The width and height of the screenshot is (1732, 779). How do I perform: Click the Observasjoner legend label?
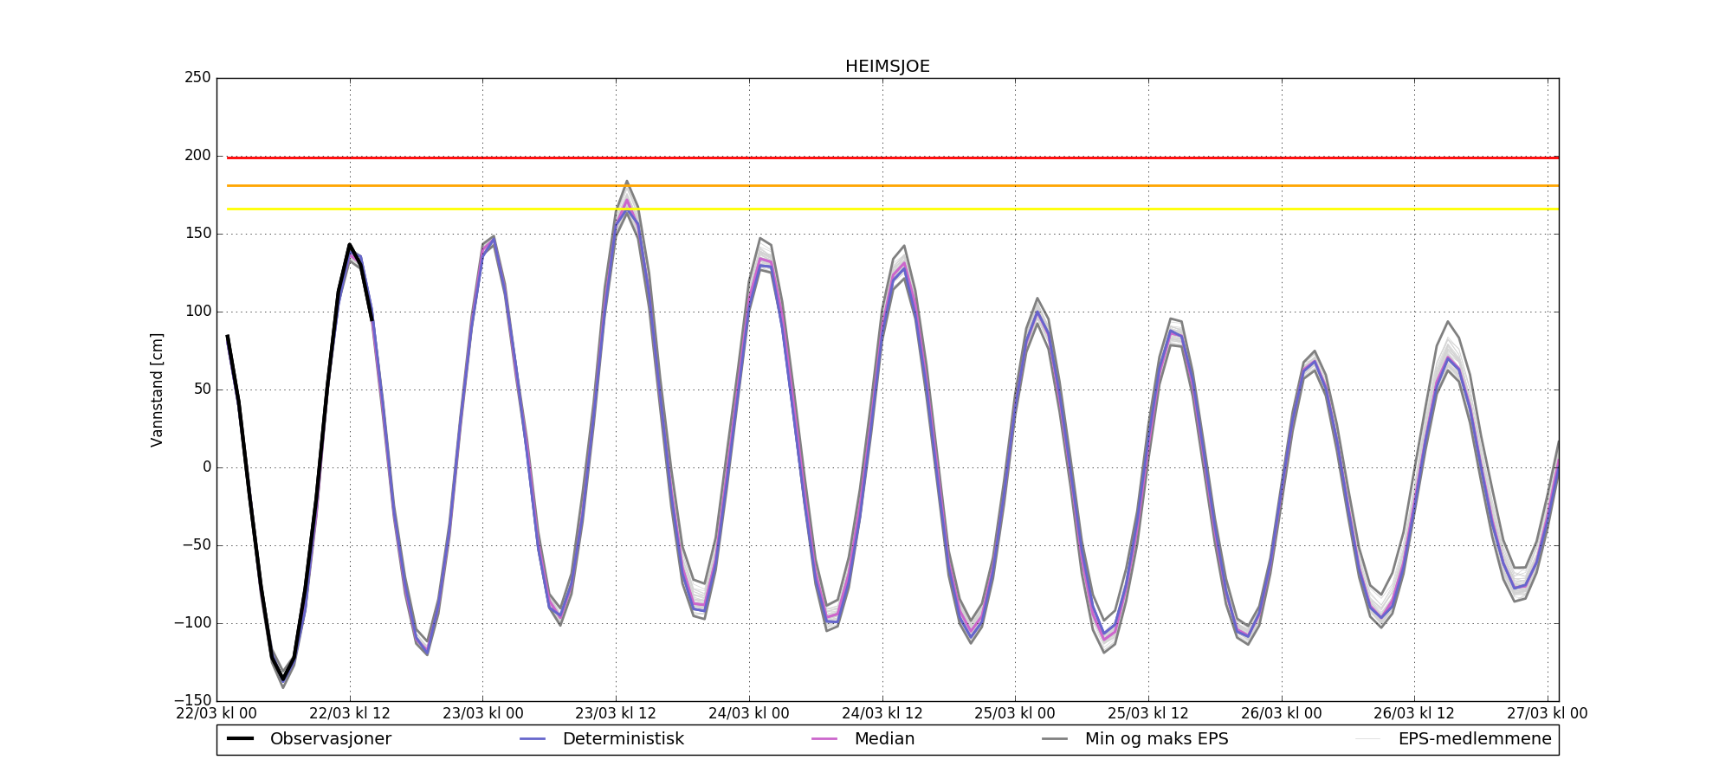click(x=330, y=739)
